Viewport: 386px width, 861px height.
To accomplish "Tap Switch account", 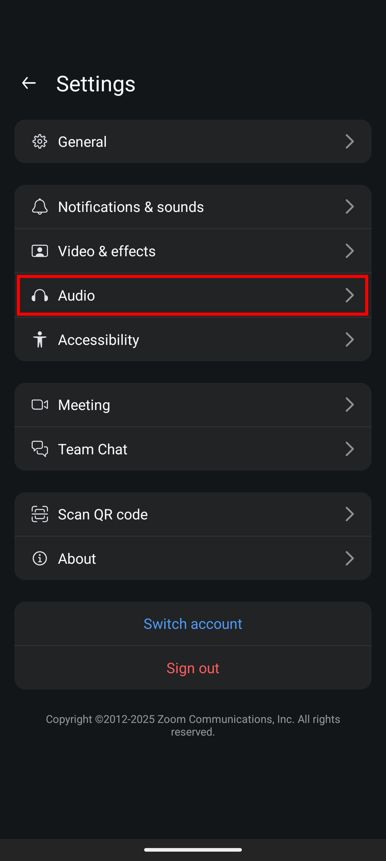I will tap(193, 623).
